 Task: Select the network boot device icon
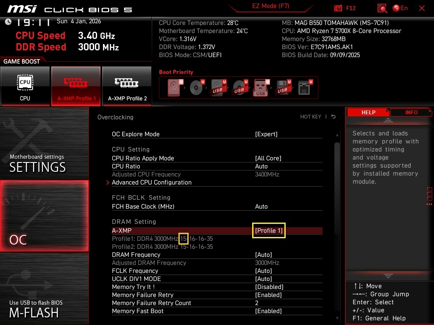pos(305,88)
